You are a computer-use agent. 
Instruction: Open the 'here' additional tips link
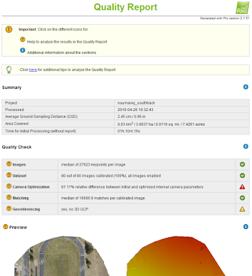point(33,70)
